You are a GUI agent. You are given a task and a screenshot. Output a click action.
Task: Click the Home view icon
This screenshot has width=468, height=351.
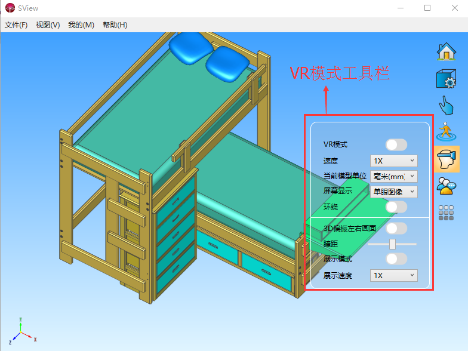coord(447,51)
